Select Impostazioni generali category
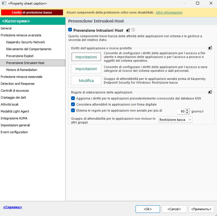Viewport: 217px width, 216px height. click(33, 125)
